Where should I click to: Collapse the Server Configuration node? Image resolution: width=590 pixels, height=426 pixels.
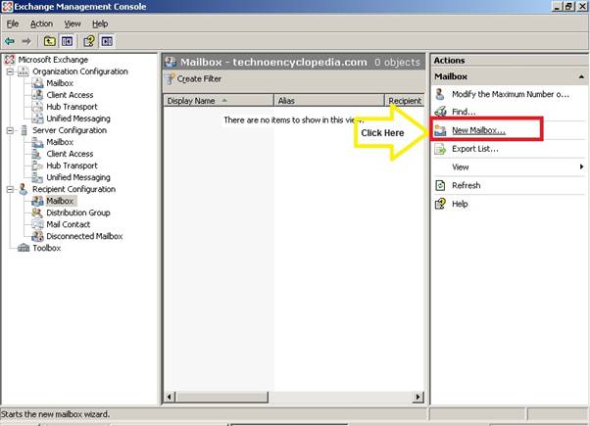tap(10, 130)
